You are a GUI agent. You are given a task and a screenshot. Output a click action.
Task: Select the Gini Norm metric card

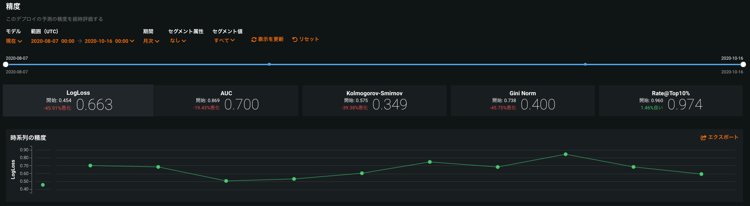coord(523,101)
